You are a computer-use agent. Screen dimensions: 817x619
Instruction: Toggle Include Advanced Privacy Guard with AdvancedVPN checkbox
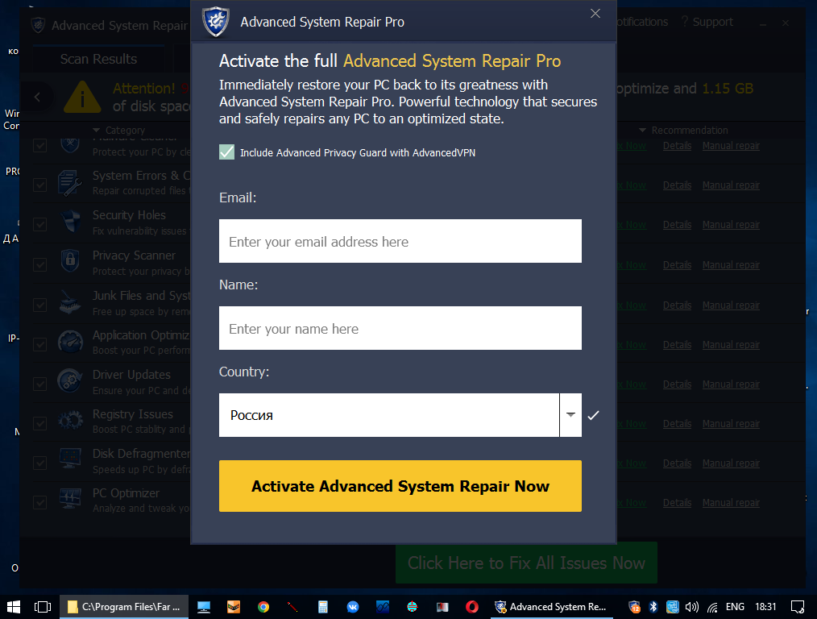(226, 152)
